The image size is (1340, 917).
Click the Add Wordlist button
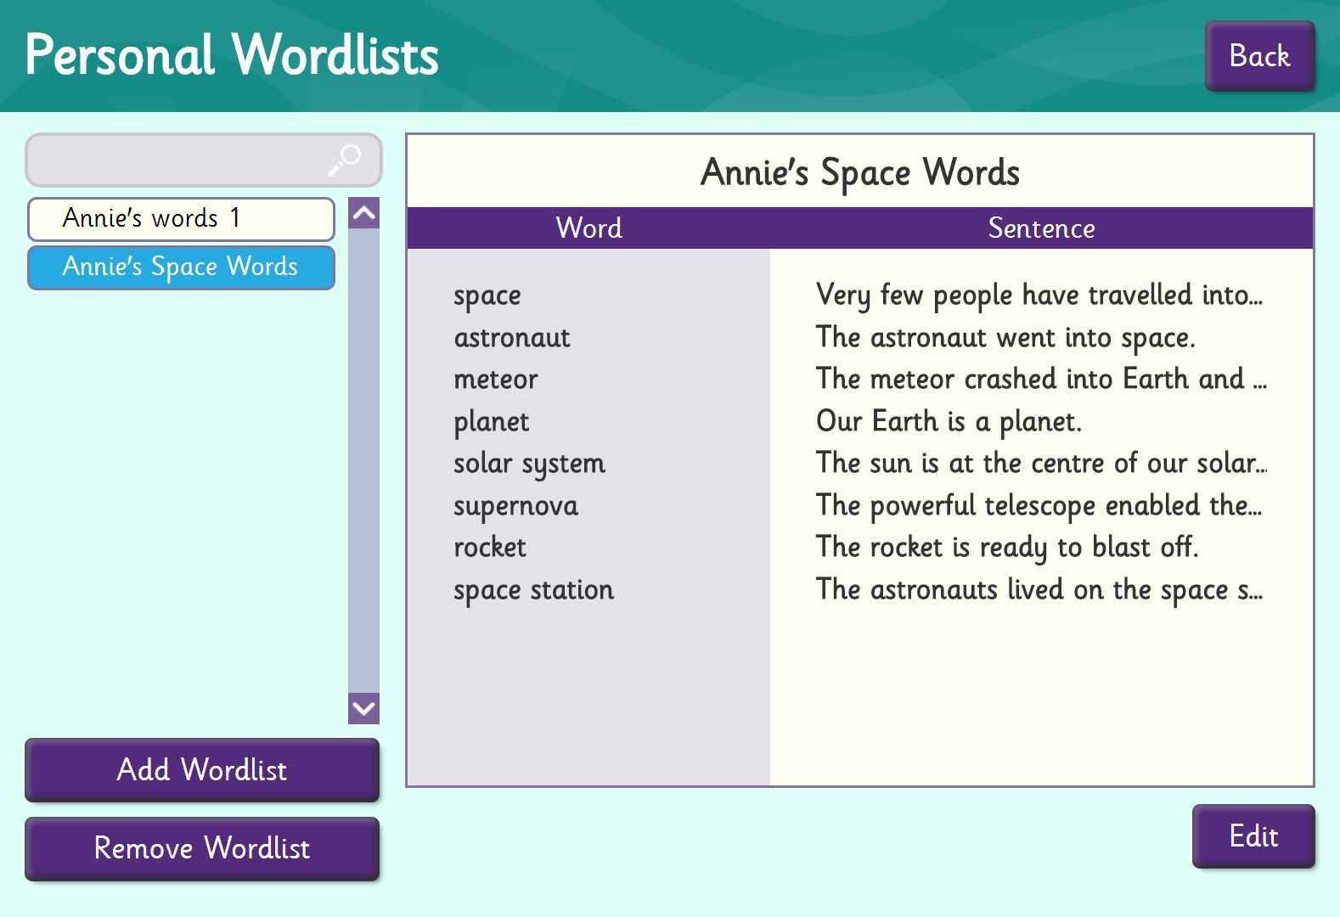pyautogui.click(x=202, y=769)
